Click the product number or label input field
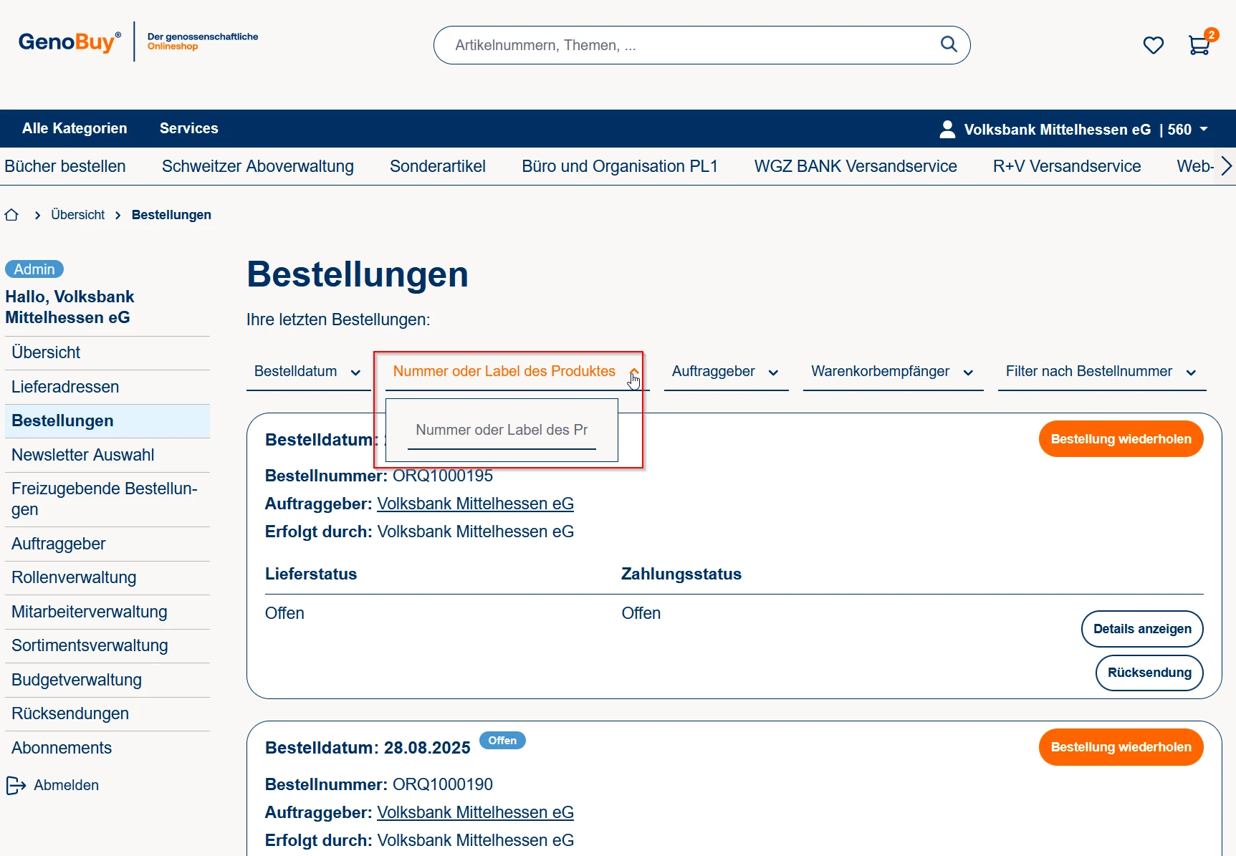The image size is (1236, 856). click(502, 431)
